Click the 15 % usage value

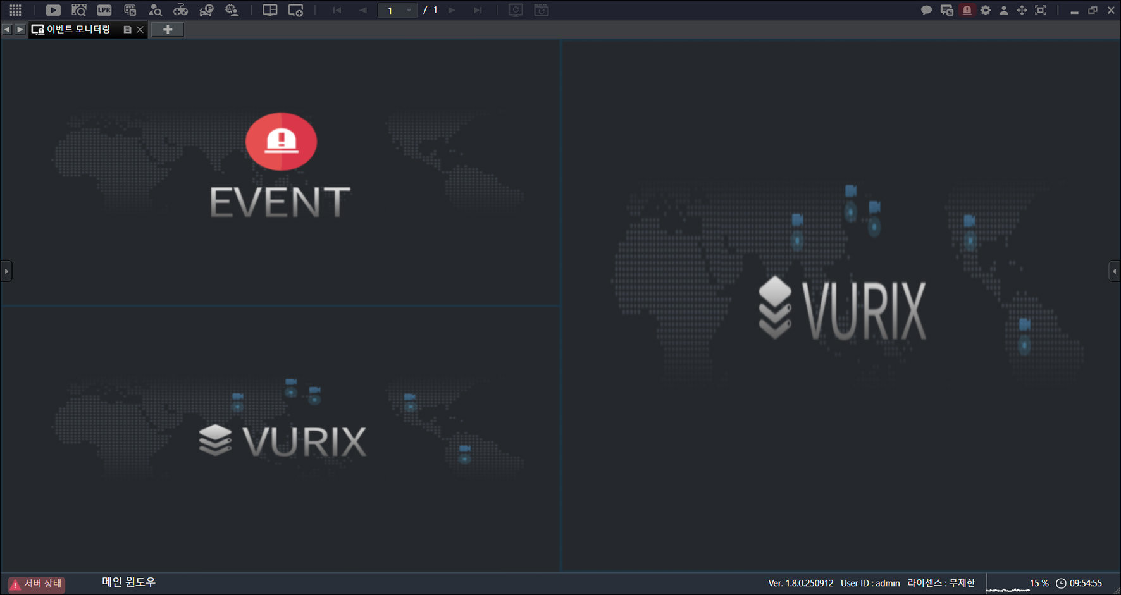click(x=1039, y=583)
